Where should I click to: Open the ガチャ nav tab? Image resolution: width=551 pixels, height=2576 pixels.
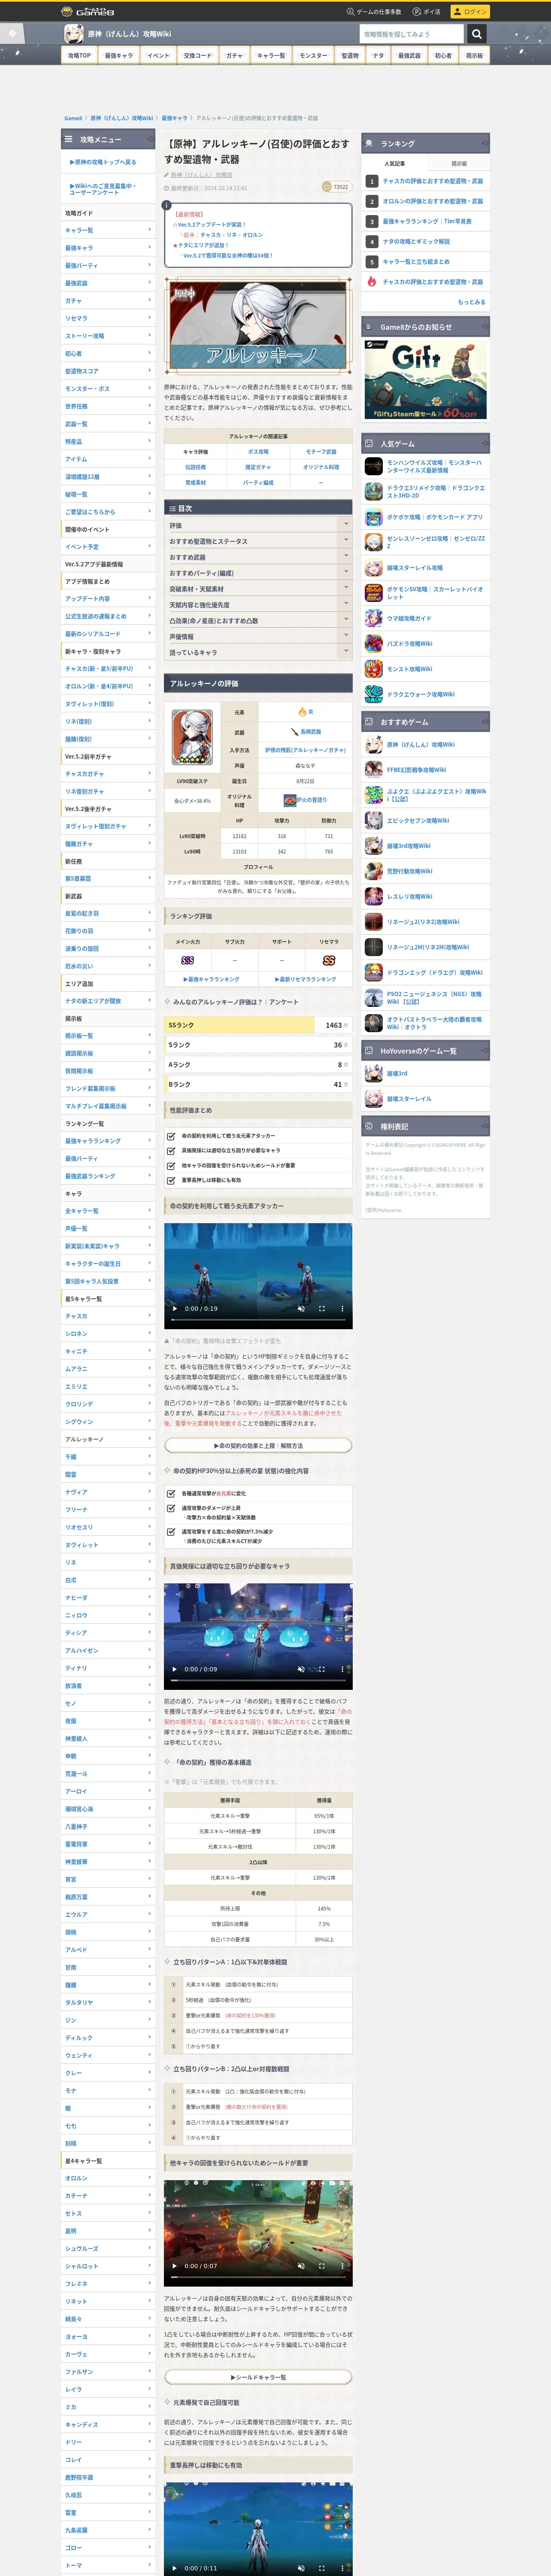click(234, 56)
